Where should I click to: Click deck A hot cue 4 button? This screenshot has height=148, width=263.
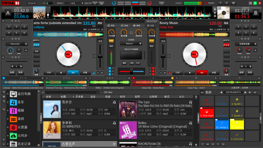pyautogui.click(x=9, y=33)
